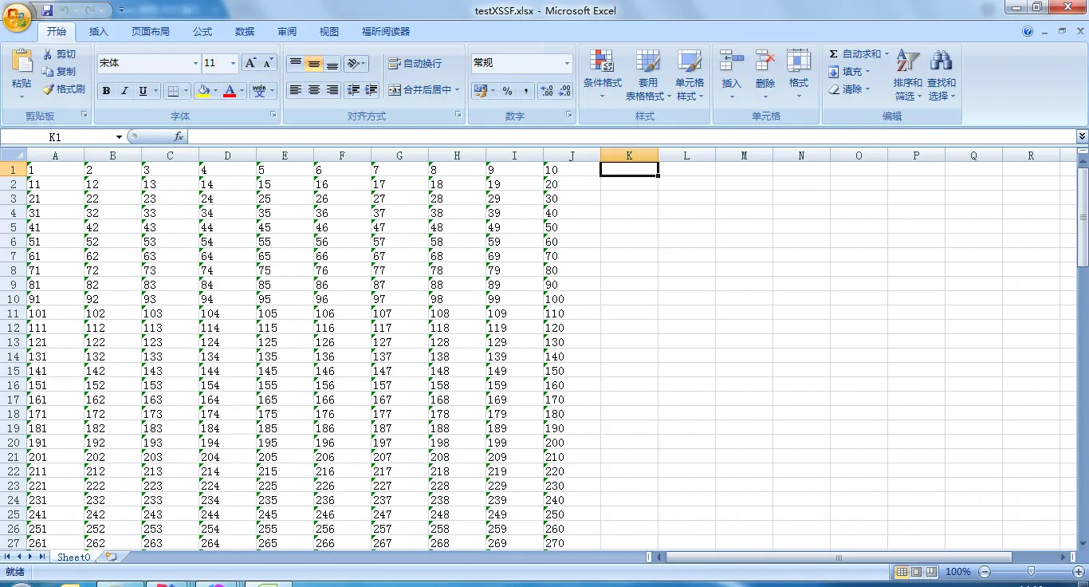Click the Format Painter (格式刷) brush icon
The image size is (1089, 587).
tap(48, 89)
